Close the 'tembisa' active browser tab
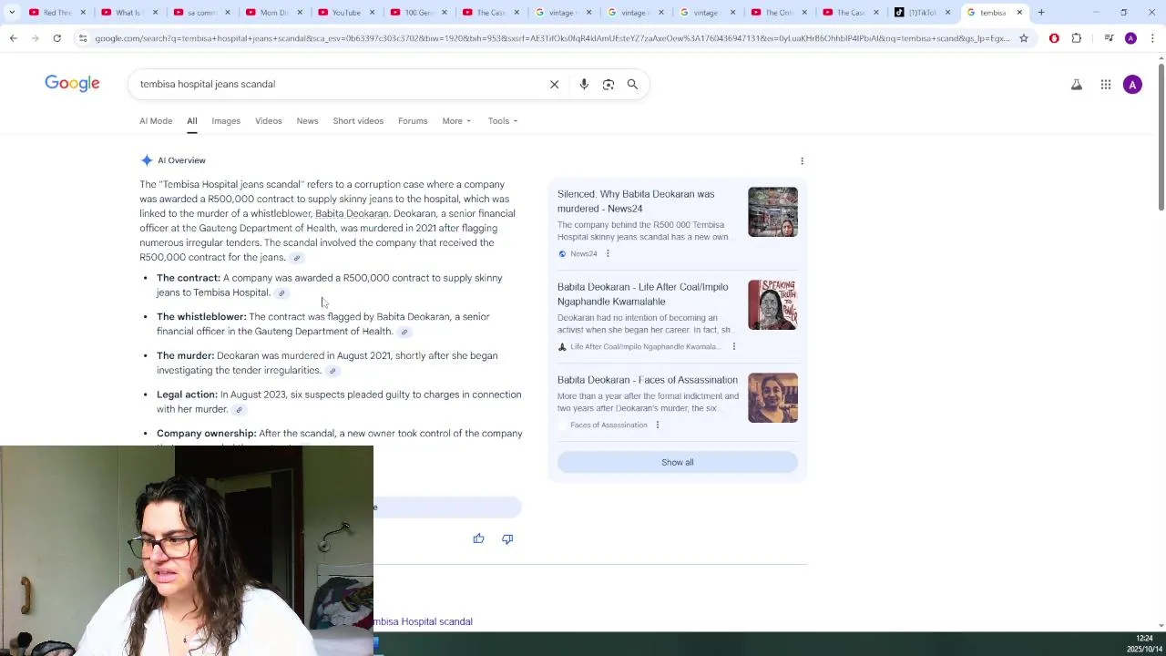Viewport: 1166px width, 656px height. [x=1019, y=13]
